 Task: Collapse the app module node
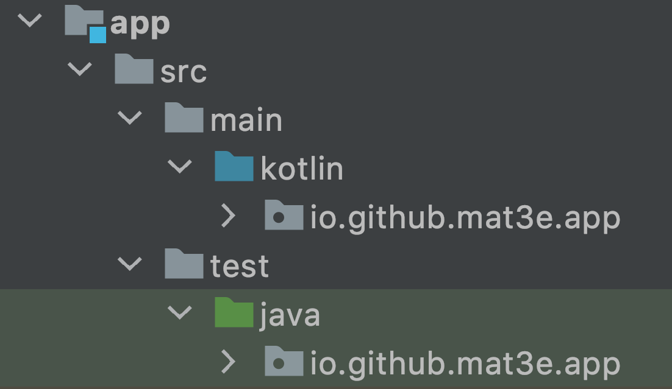click(x=29, y=21)
